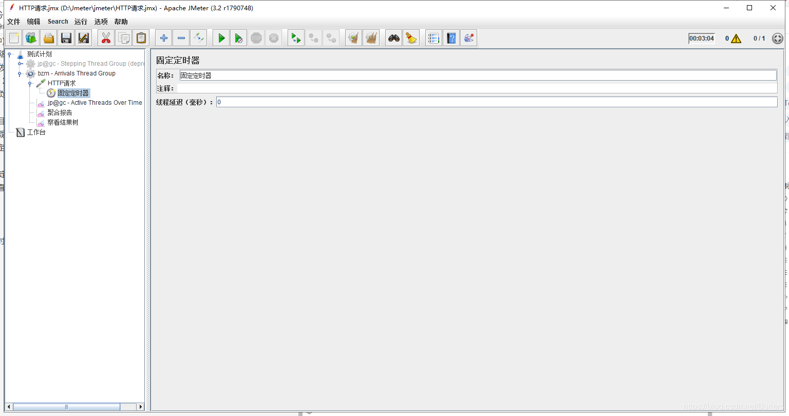This screenshot has height=416, width=789.
Task: Select 工作台 node
Action: [36, 132]
